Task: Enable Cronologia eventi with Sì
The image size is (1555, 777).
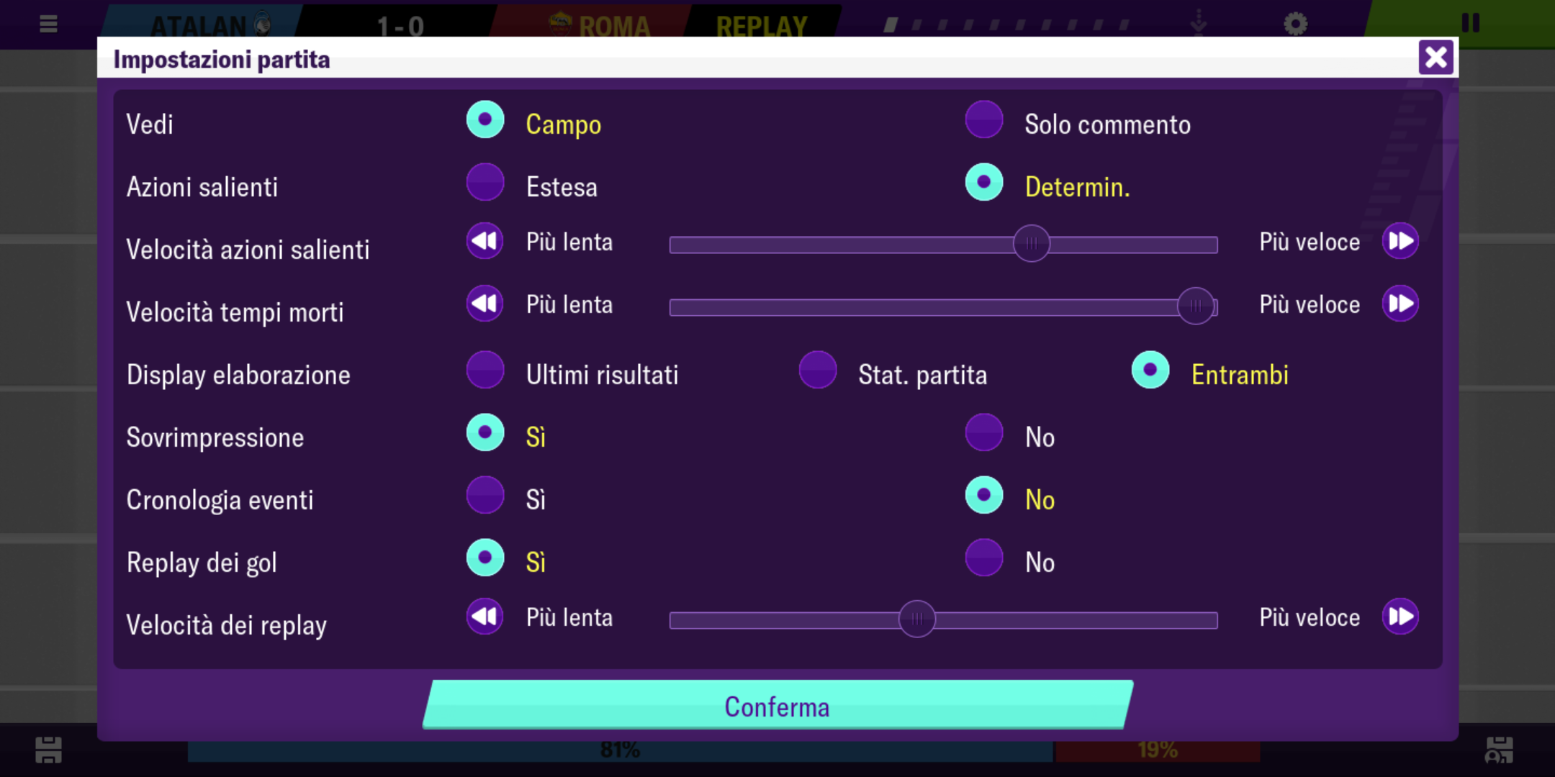Action: pyautogui.click(x=484, y=495)
